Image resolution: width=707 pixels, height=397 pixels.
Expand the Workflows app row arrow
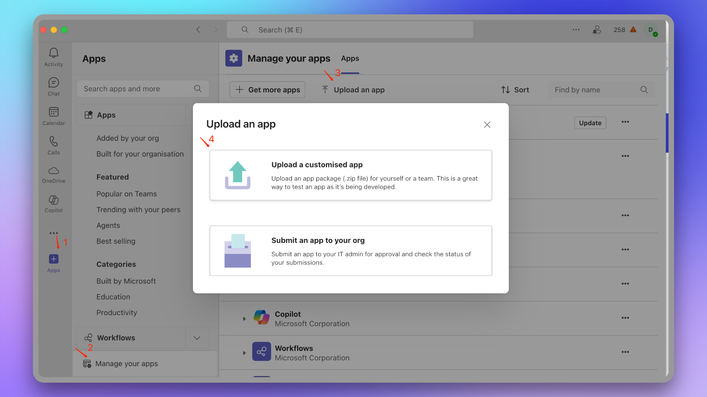pos(244,353)
